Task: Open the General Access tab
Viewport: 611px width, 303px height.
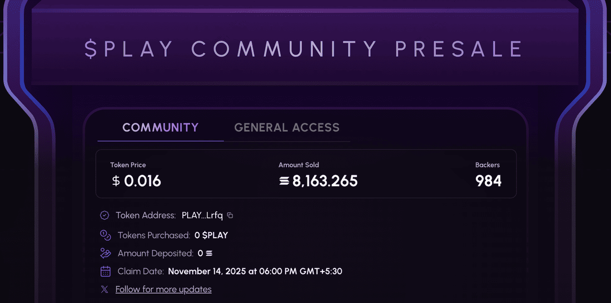Action: click(x=287, y=128)
